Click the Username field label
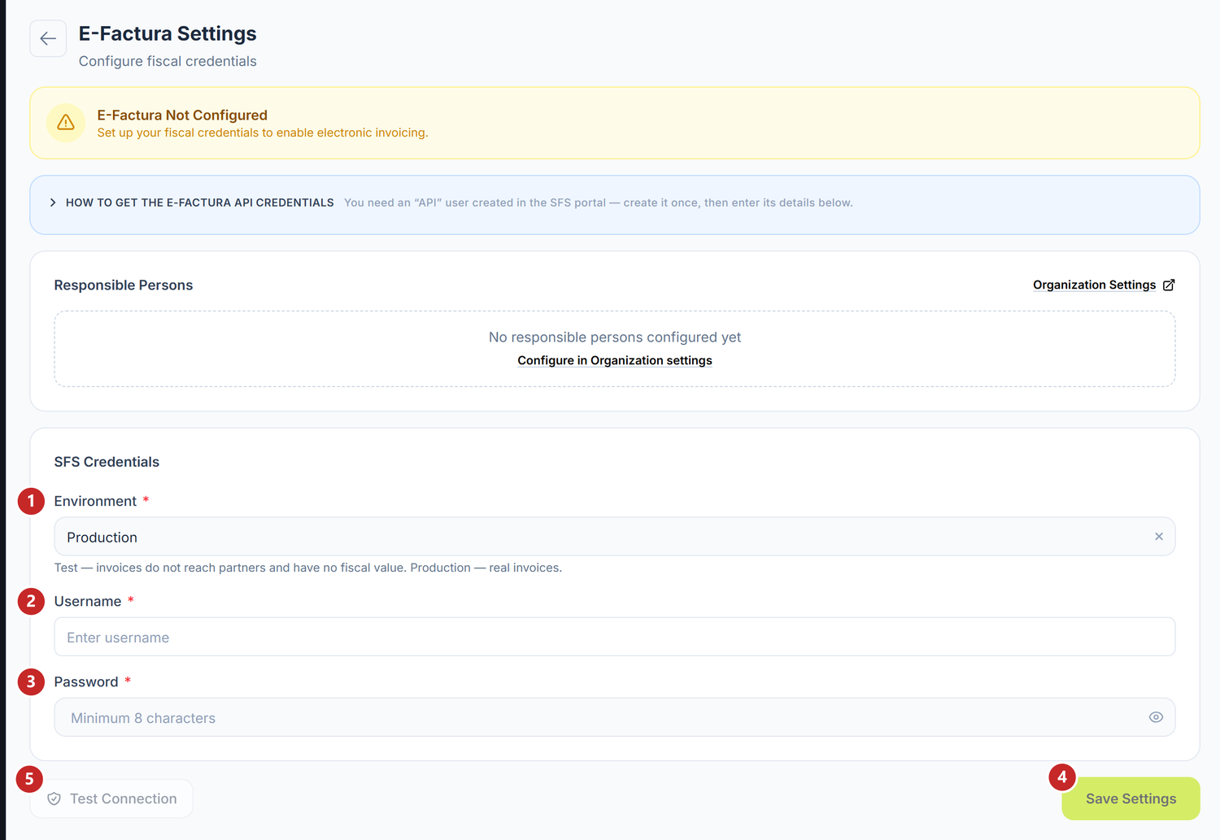Image resolution: width=1220 pixels, height=840 pixels. [x=88, y=601]
